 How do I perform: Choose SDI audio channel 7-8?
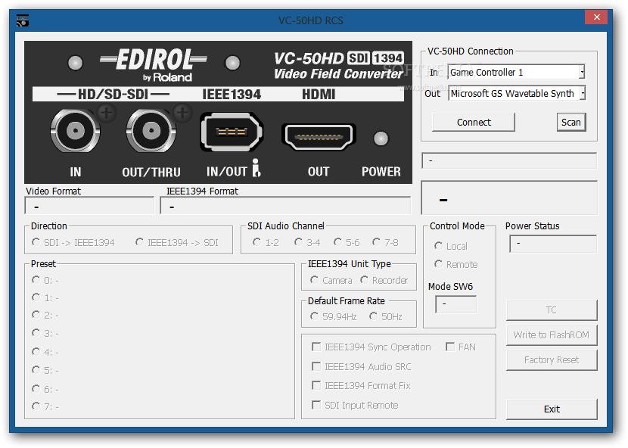[385, 242]
